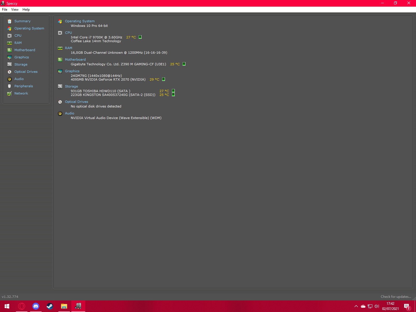Click the TOSHIBA drive temperature indicator
416x312 pixels.
(x=173, y=91)
